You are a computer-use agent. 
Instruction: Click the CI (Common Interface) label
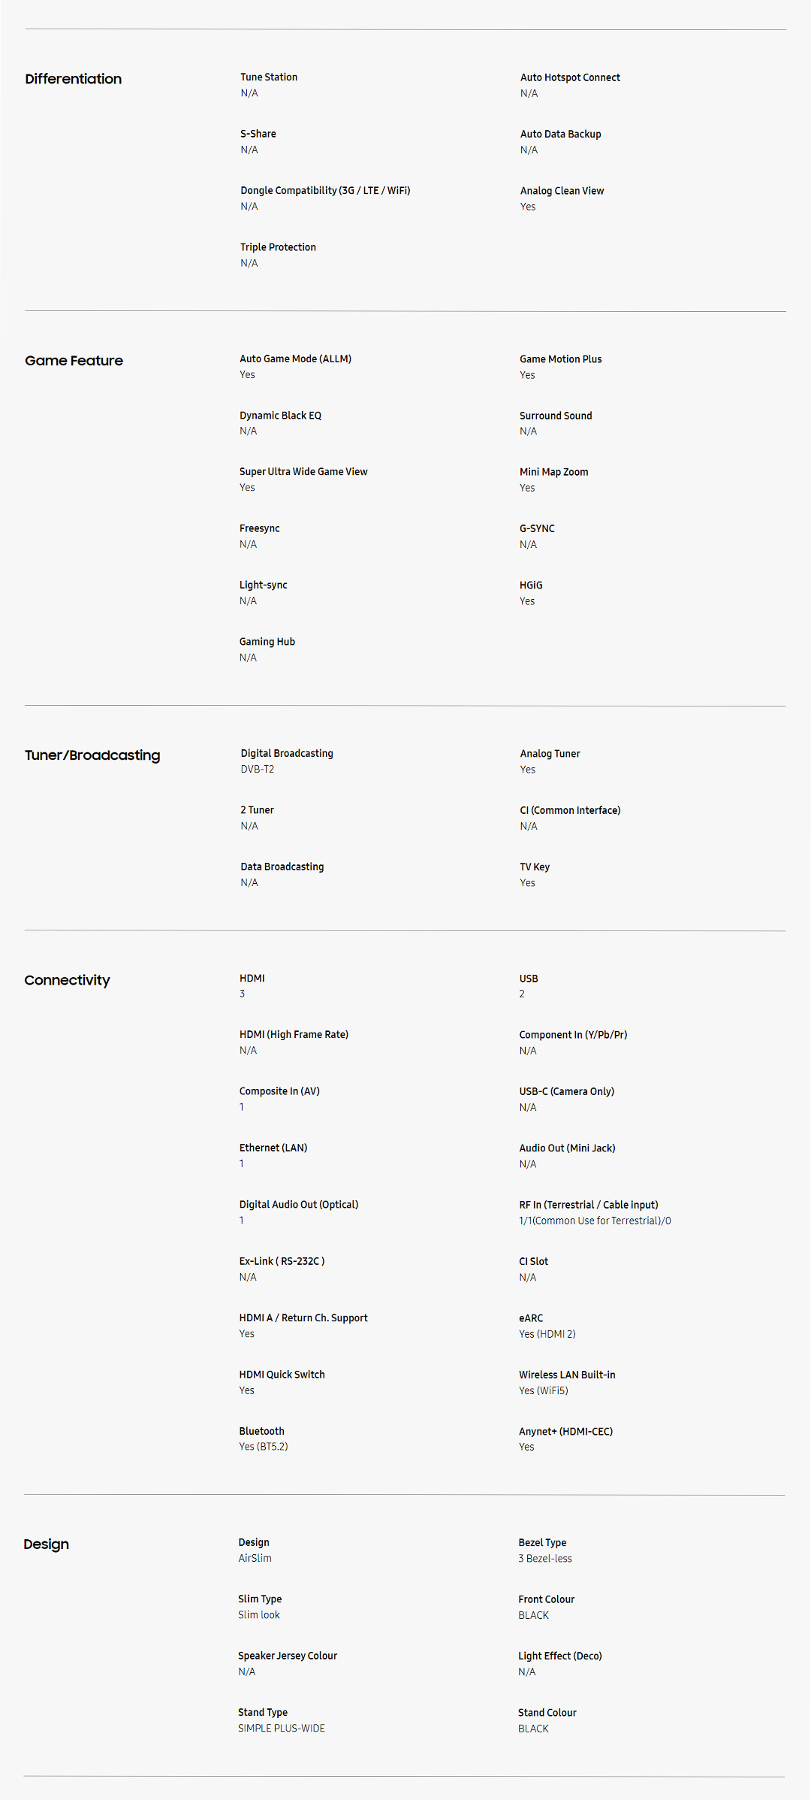coord(570,810)
